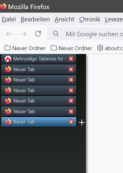Click the search magnifier icon in address bar
The image size is (123, 173).
[56, 34]
